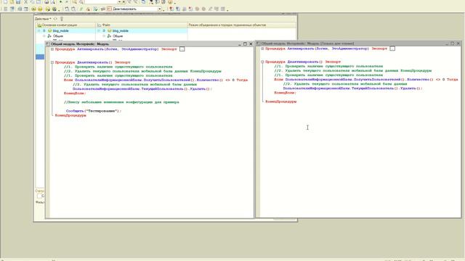Open the Деактивировать procedure dropdown
Image resolution: width=465 pixels, height=261 pixels.
[x=160, y=9]
